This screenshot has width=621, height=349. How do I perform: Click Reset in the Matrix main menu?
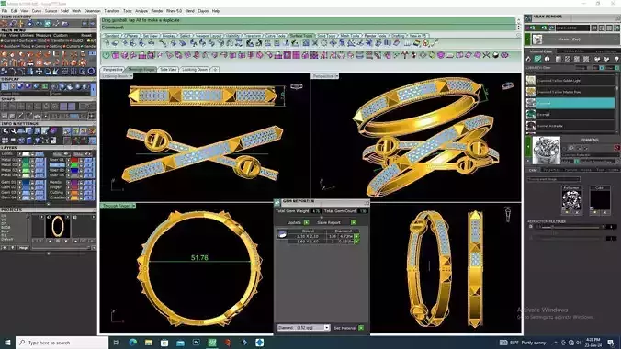point(86,35)
